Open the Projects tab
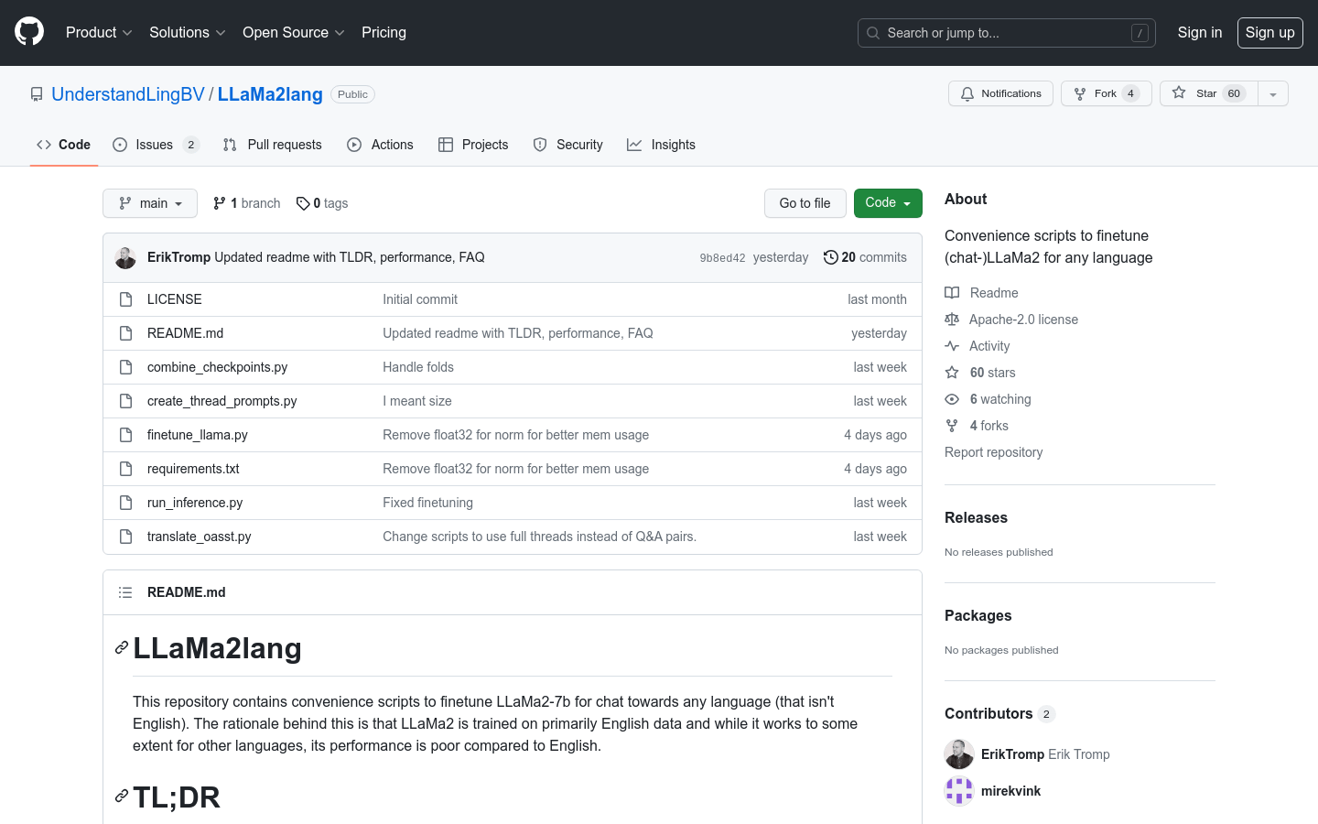Viewport: 1318px width, 824px height. [473, 145]
